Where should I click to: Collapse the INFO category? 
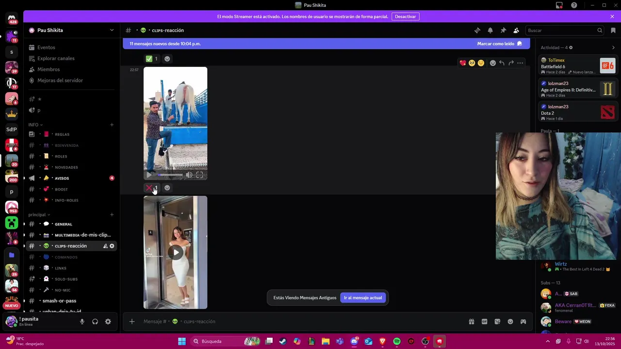pyautogui.click(x=35, y=125)
